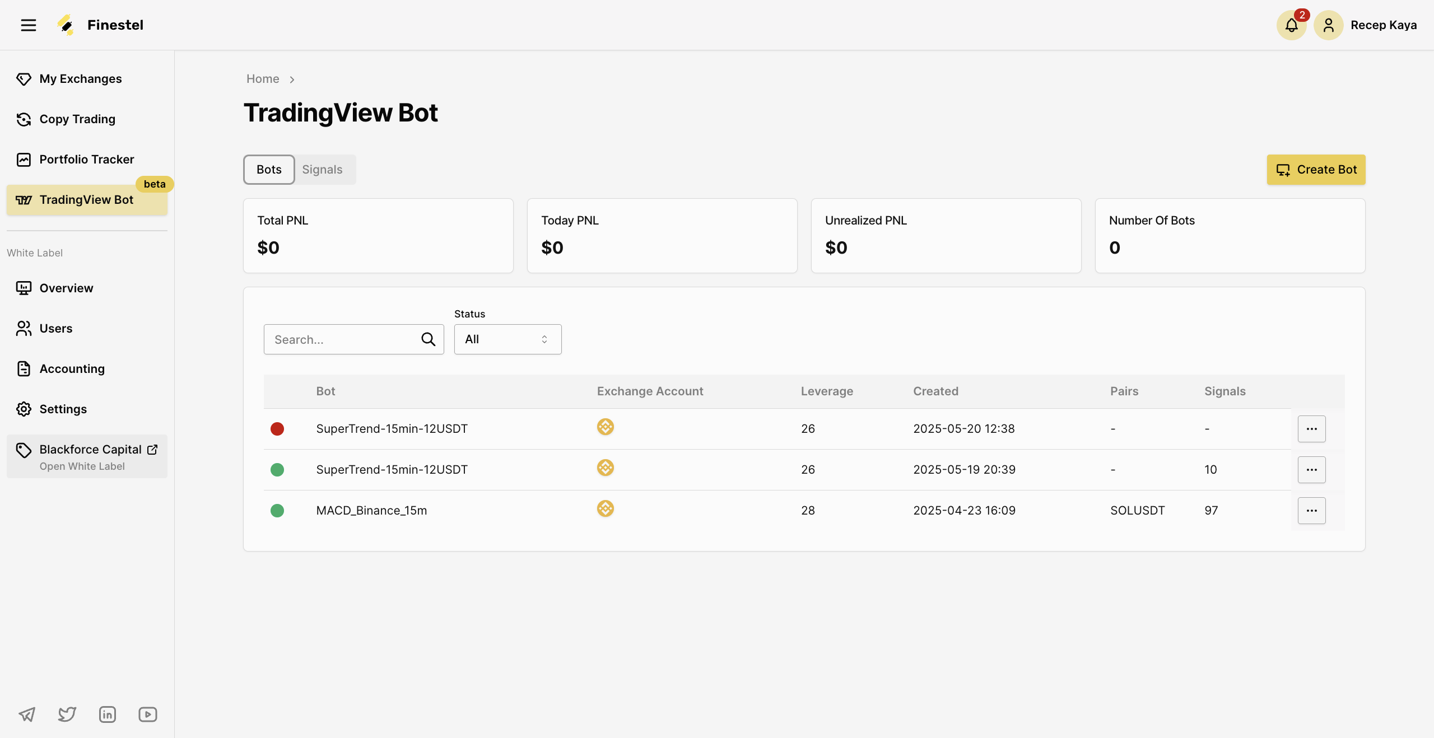Click the search magnifier icon
This screenshot has width=1434, height=738.
pyautogui.click(x=428, y=339)
